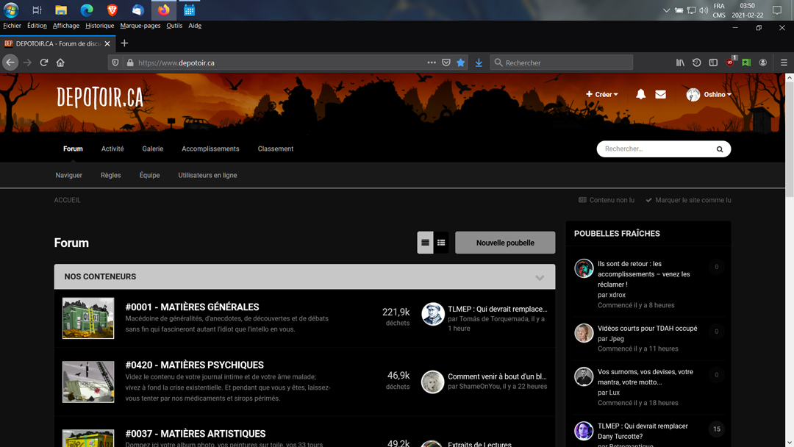Image resolution: width=794 pixels, height=447 pixels.
Task: Open the Règles link
Action: tap(110, 175)
